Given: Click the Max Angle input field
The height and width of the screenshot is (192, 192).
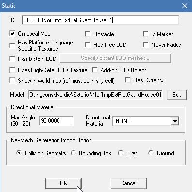Looking at the screenshot, I should click(x=56, y=121).
